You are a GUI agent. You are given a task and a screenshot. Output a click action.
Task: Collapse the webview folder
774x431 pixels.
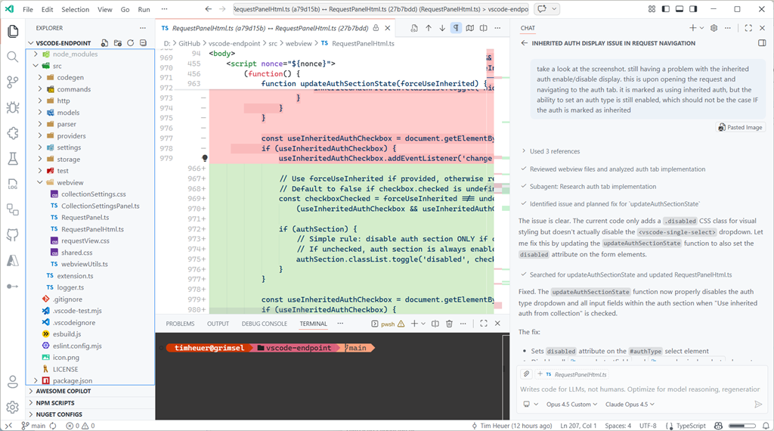click(x=41, y=183)
